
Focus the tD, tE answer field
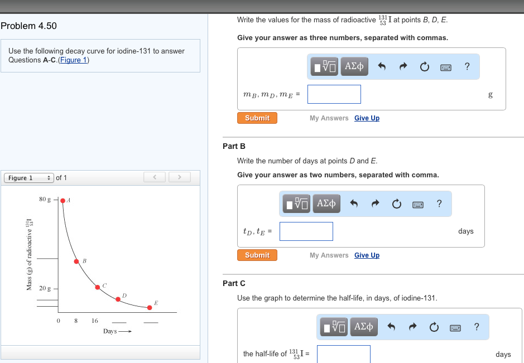tap(306, 231)
